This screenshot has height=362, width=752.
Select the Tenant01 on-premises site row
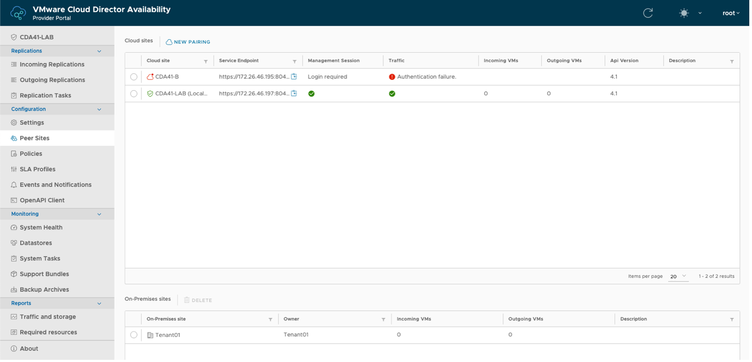point(134,335)
